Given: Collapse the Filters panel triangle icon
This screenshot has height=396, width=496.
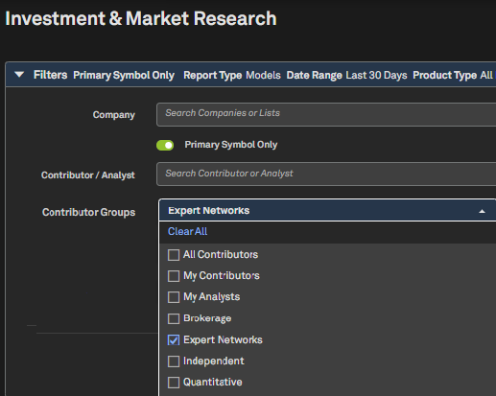Looking at the screenshot, I should tap(19, 75).
